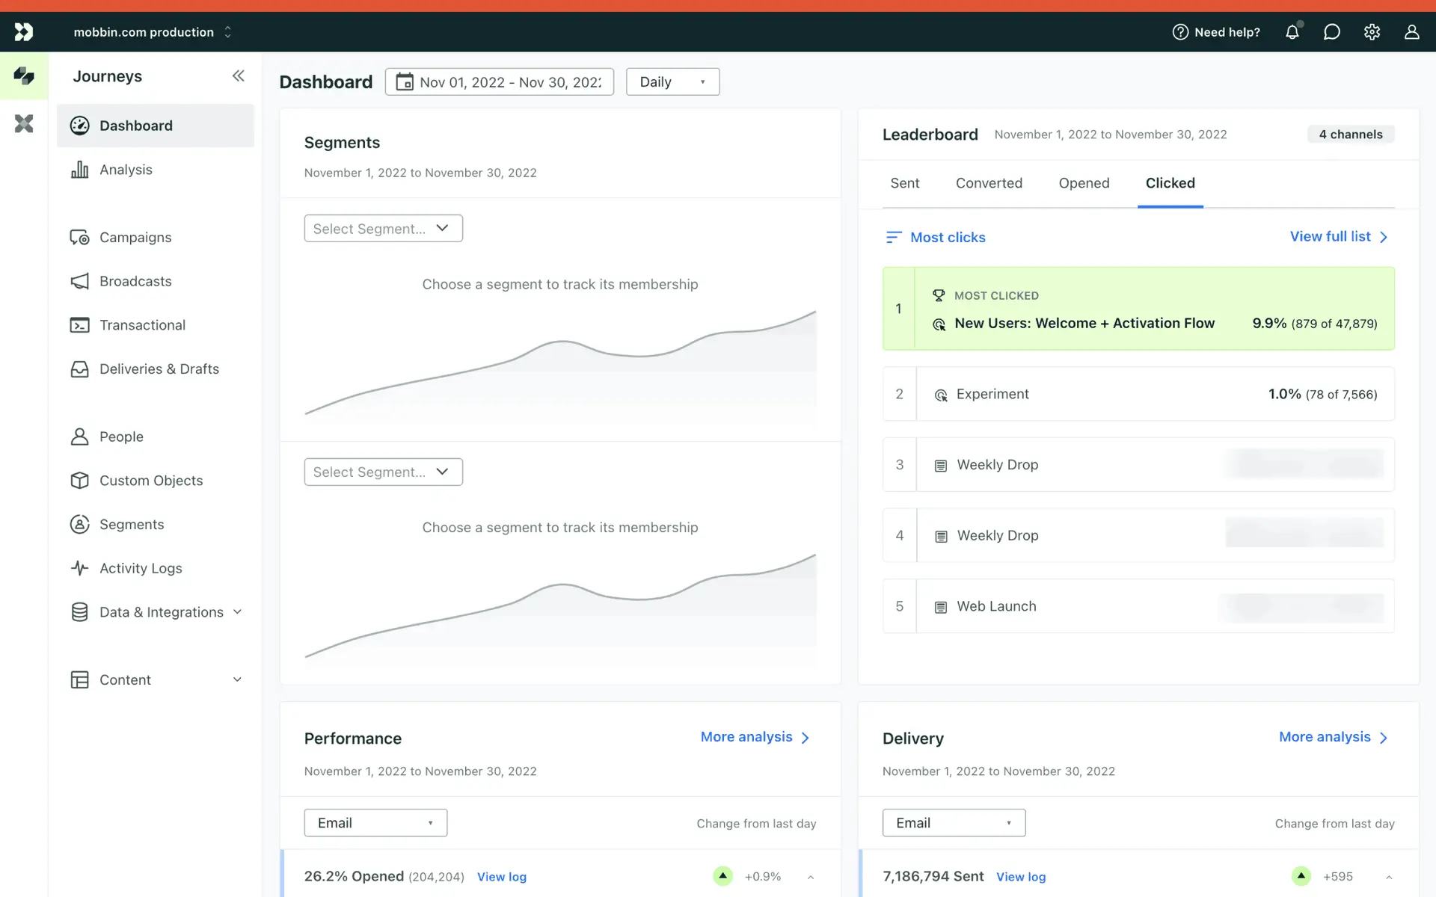This screenshot has width=1436, height=897.
Task: Click the calendar icon in date range field
Action: point(405,81)
